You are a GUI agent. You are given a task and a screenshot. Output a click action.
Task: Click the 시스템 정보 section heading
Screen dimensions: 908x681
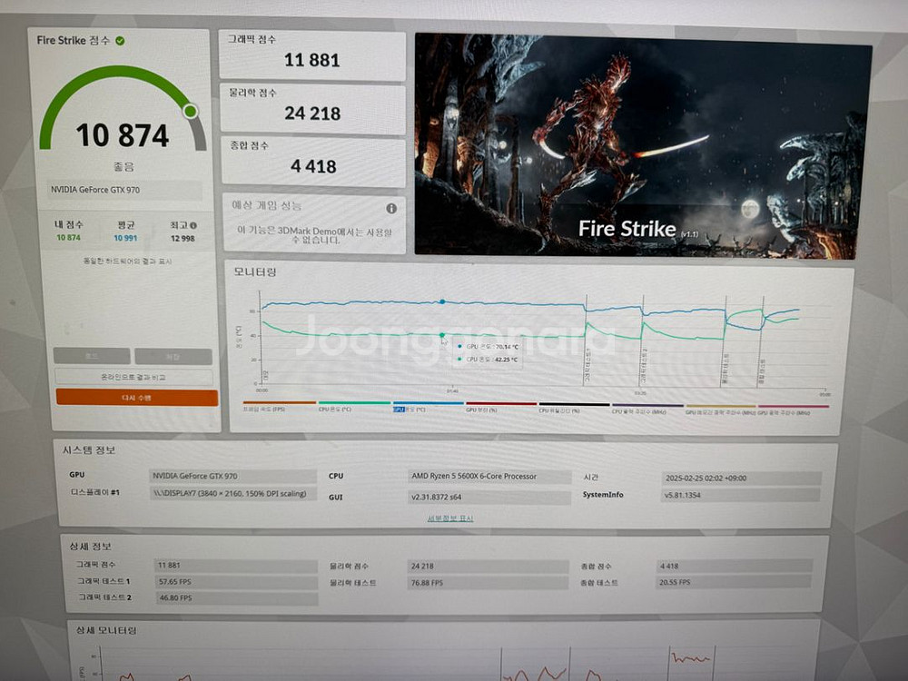pos(89,450)
